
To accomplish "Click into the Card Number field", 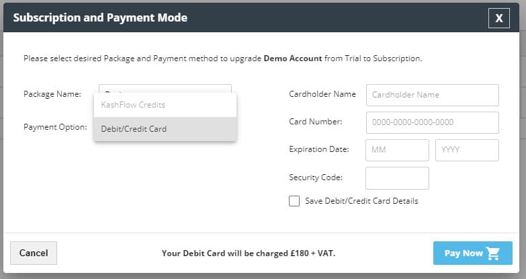I will [x=432, y=122].
